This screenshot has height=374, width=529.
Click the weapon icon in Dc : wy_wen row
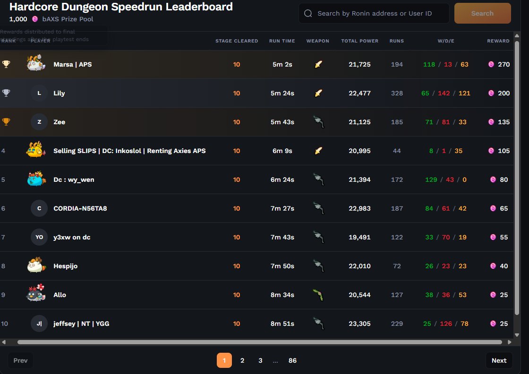click(x=319, y=180)
